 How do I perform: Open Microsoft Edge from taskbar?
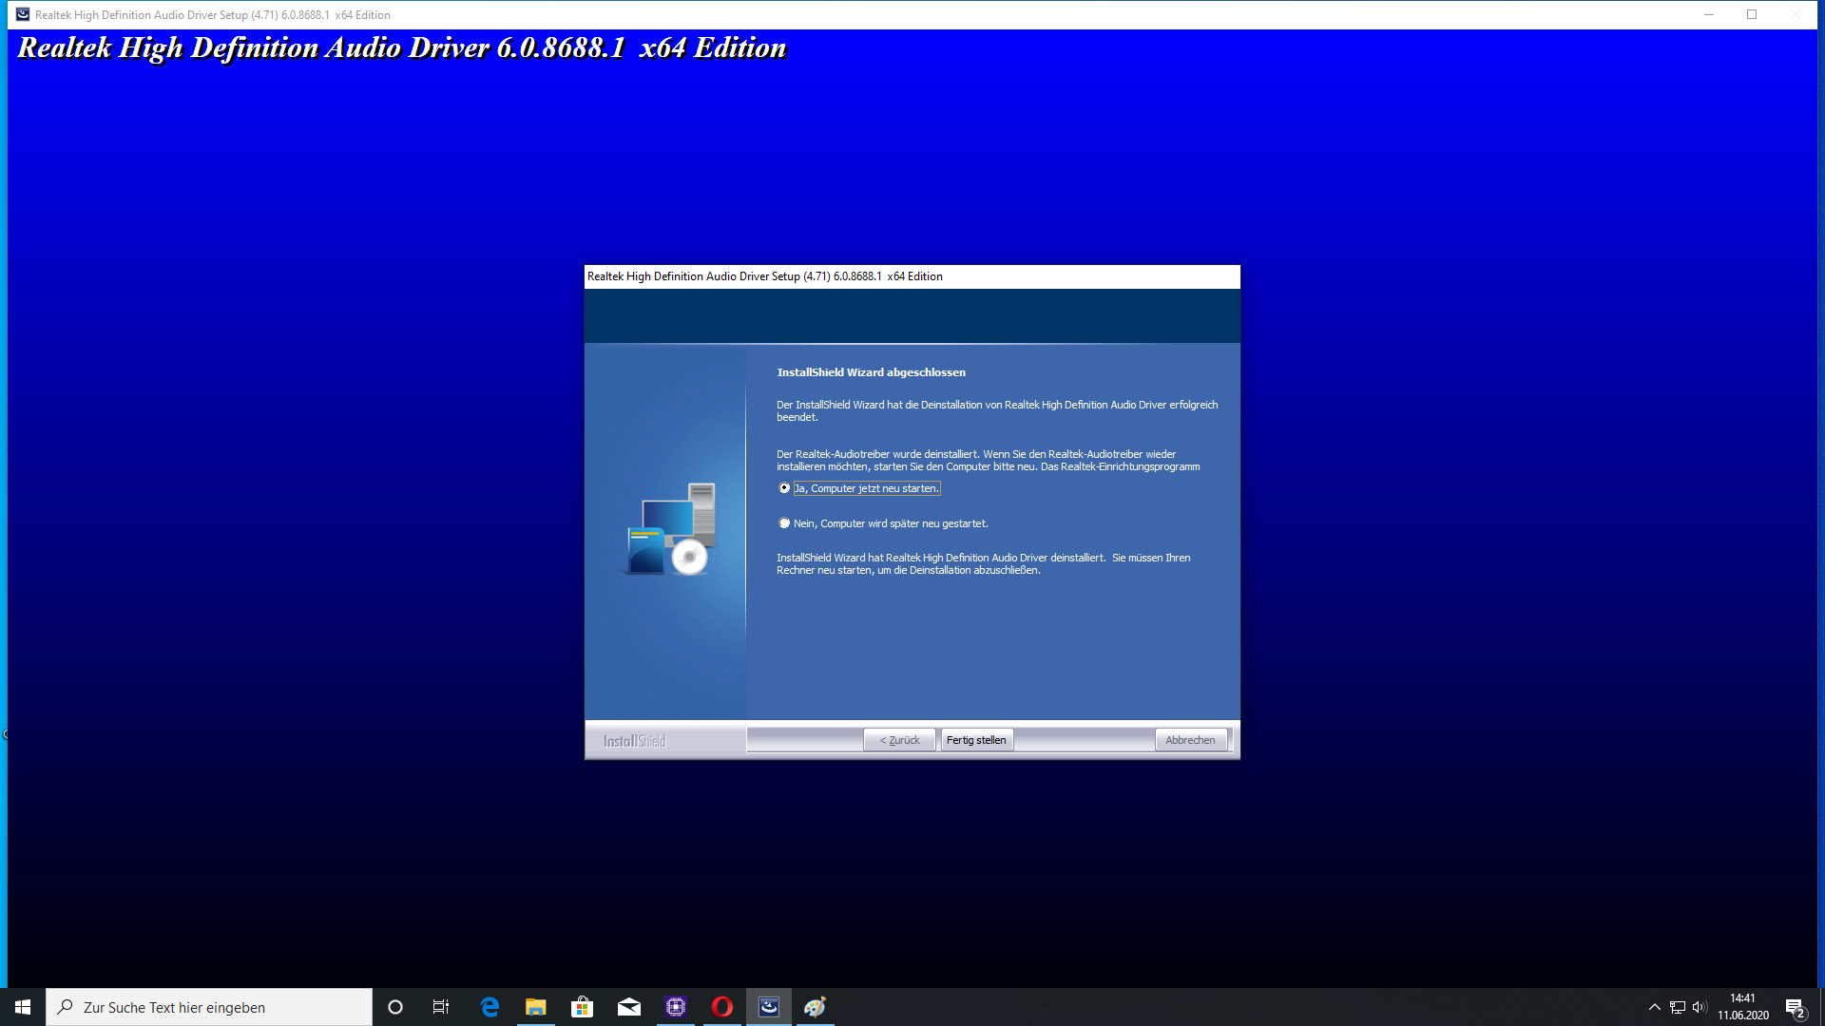[490, 1007]
